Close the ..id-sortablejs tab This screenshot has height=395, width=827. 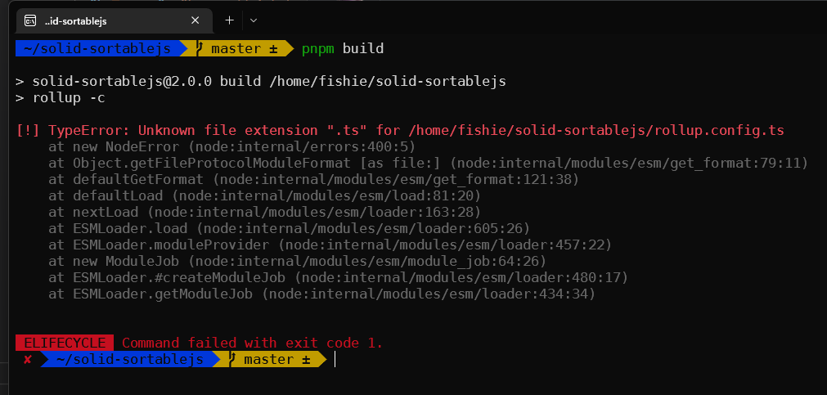tap(195, 20)
